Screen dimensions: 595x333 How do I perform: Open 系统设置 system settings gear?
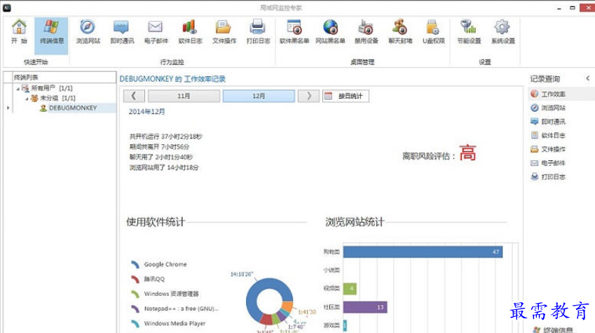[x=502, y=31]
